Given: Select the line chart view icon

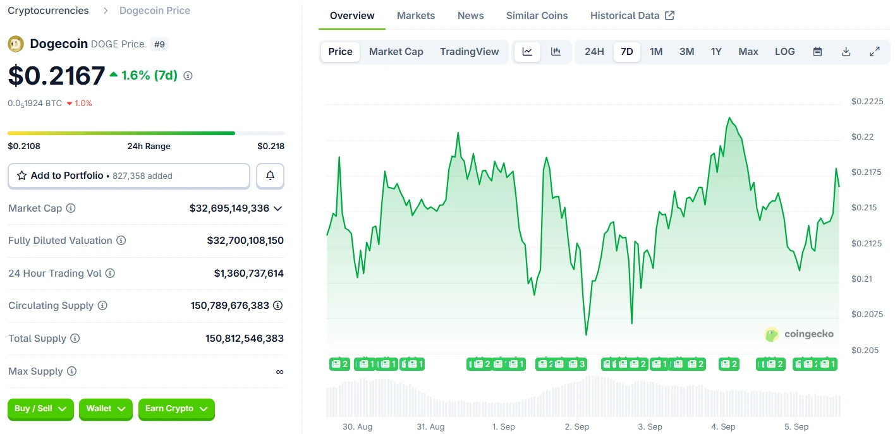Looking at the screenshot, I should (527, 51).
